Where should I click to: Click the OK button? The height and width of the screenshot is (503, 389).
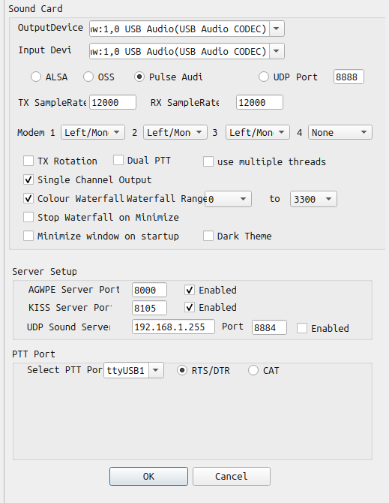point(148,477)
